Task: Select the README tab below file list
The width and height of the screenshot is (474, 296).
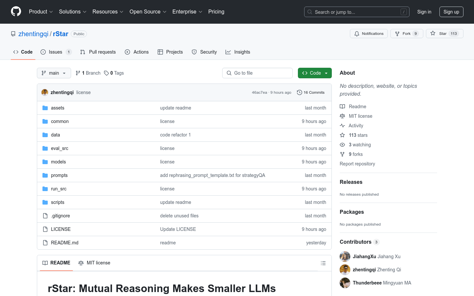Action: (x=56, y=263)
